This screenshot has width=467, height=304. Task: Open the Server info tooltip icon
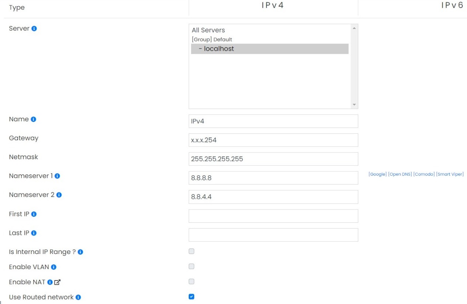[34, 28]
